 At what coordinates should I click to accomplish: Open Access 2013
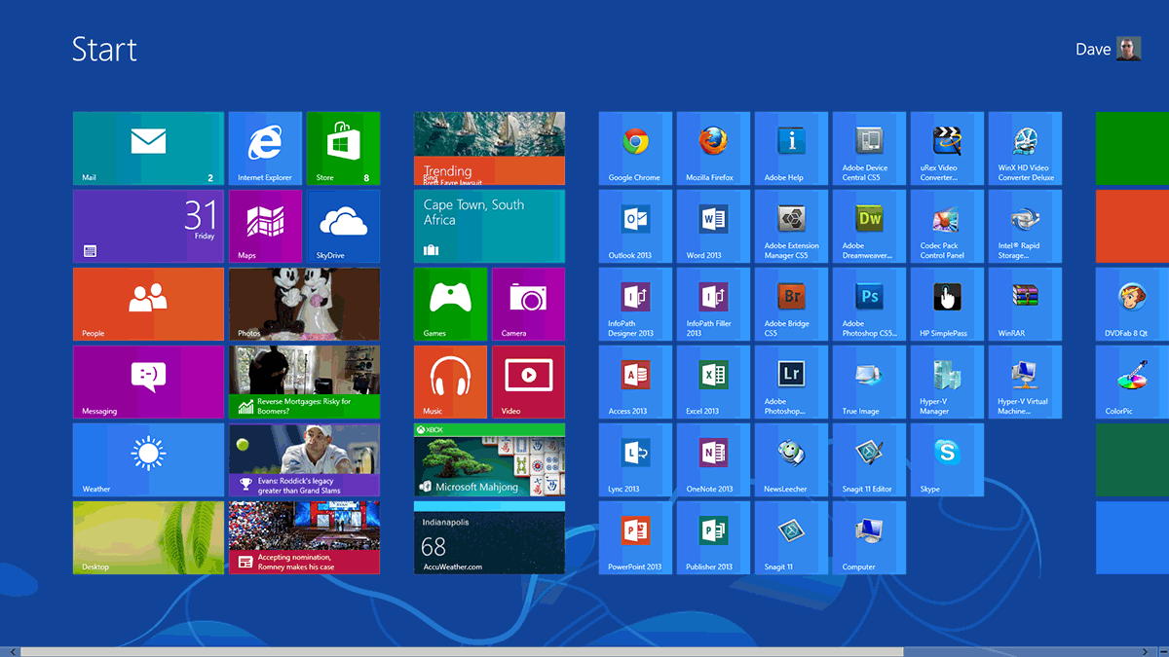pyautogui.click(x=635, y=382)
